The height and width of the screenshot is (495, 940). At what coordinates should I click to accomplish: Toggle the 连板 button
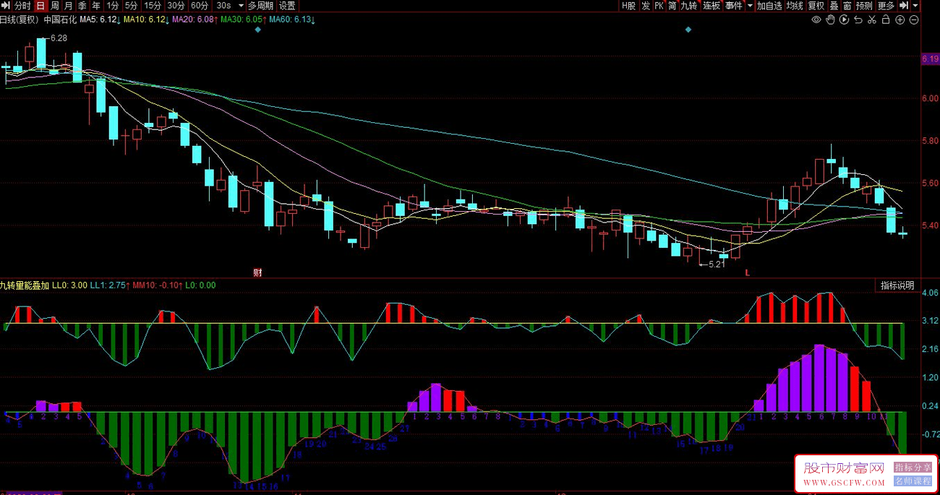pyautogui.click(x=712, y=5)
